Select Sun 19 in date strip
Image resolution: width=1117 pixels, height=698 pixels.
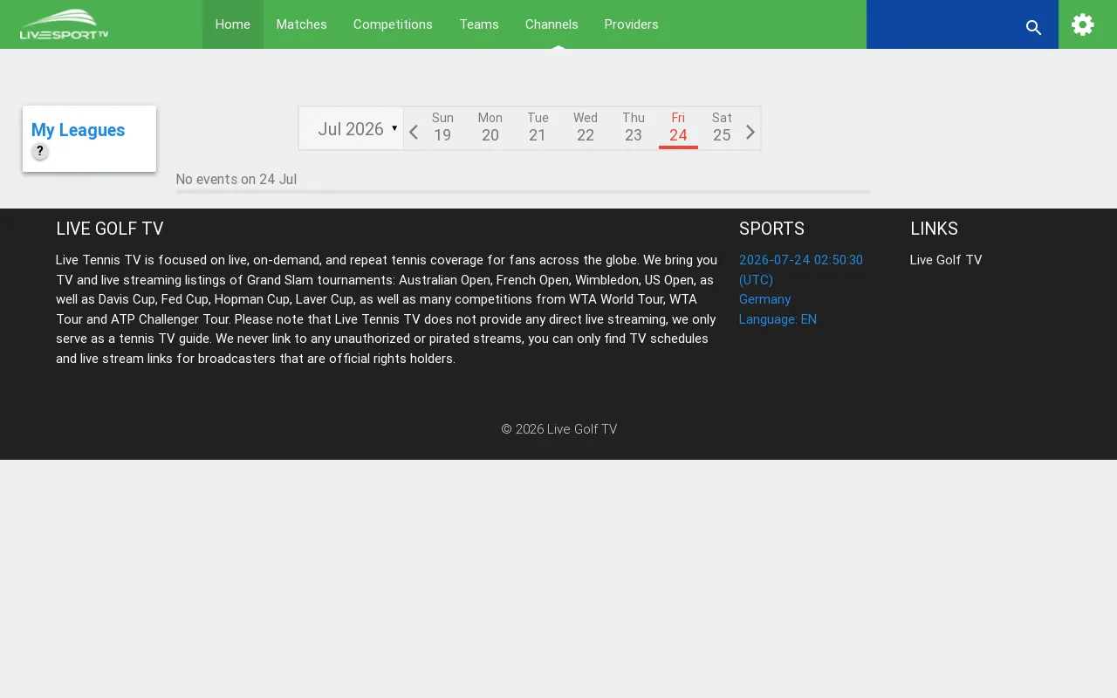point(442,127)
